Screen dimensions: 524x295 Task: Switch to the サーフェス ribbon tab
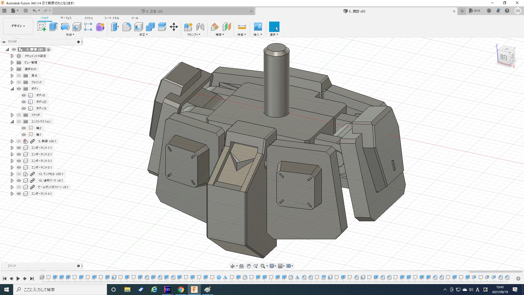[66, 18]
